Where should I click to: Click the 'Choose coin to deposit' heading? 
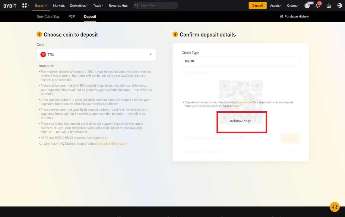point(71,35)
